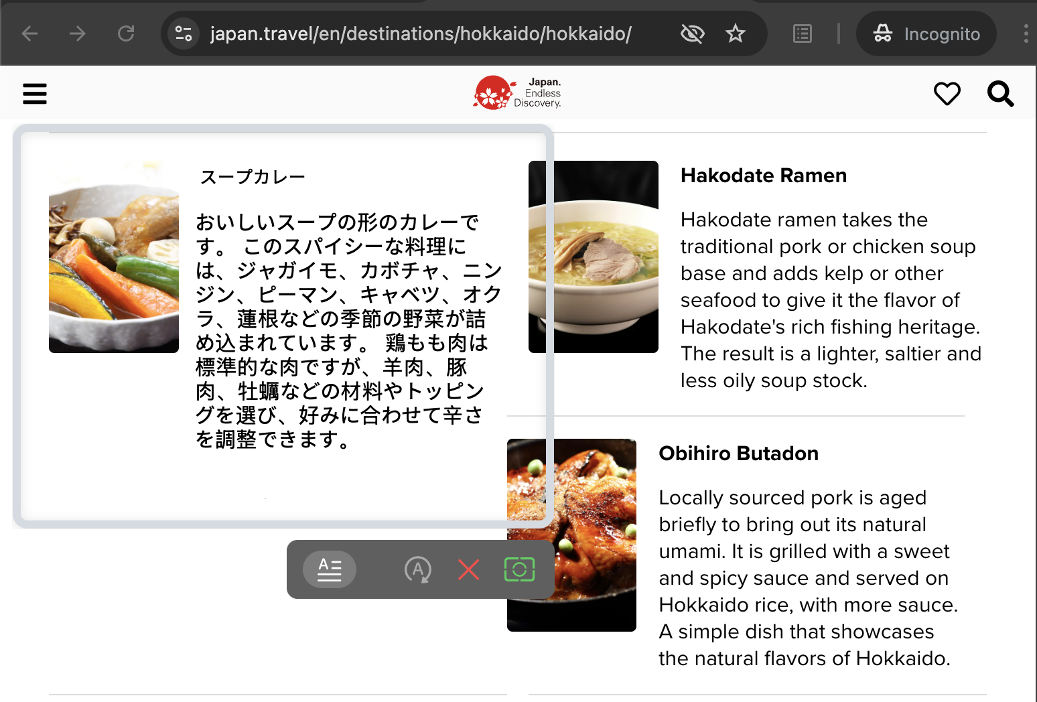
Task: Open the browser three-dot menu
Action: tap(1026, 33)
